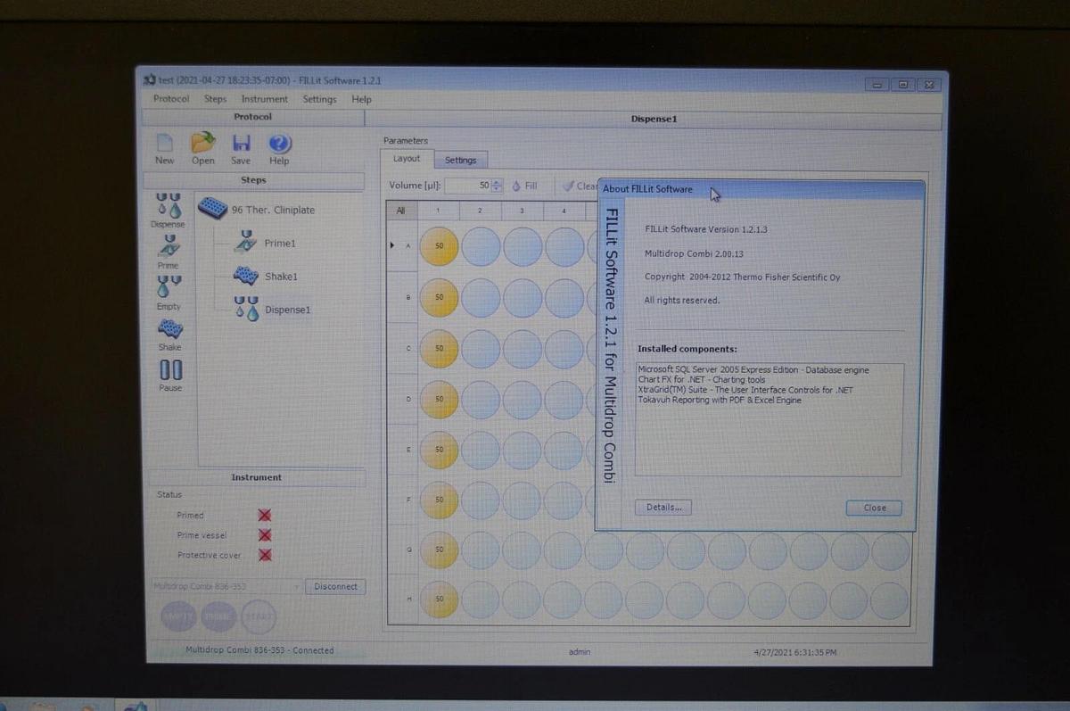Select row A header of the plate
Viewport: 1070px width, 711px height.
(402, 246)
